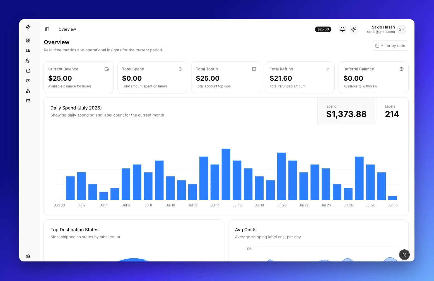Open the Filter by date picker

tap(390, 46)
